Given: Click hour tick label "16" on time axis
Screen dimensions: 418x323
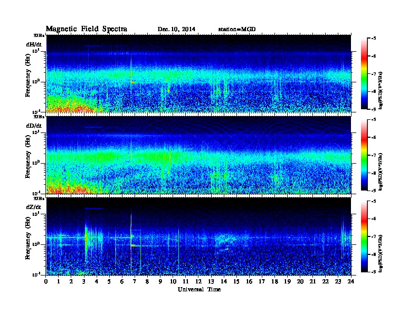Looking at the screenshot, I should coord(249,282).
